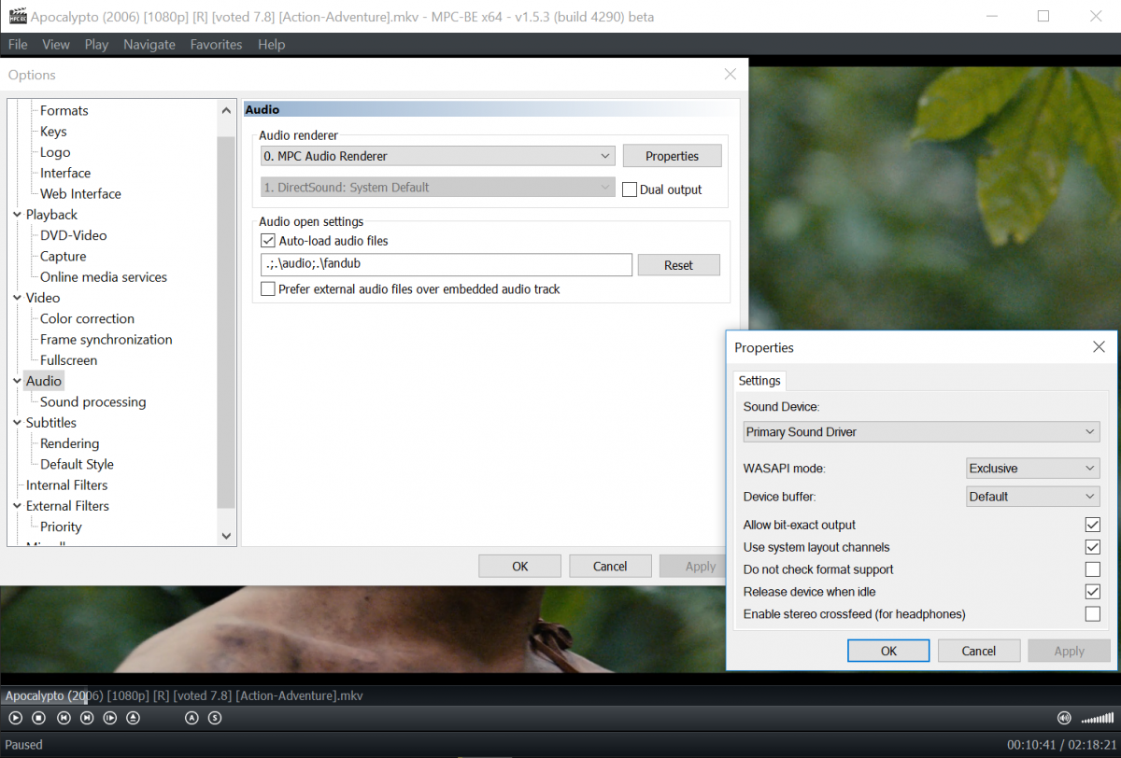Open the Help menu
1121x758 pixels.
pyautogui.click(x=271, y=45)
